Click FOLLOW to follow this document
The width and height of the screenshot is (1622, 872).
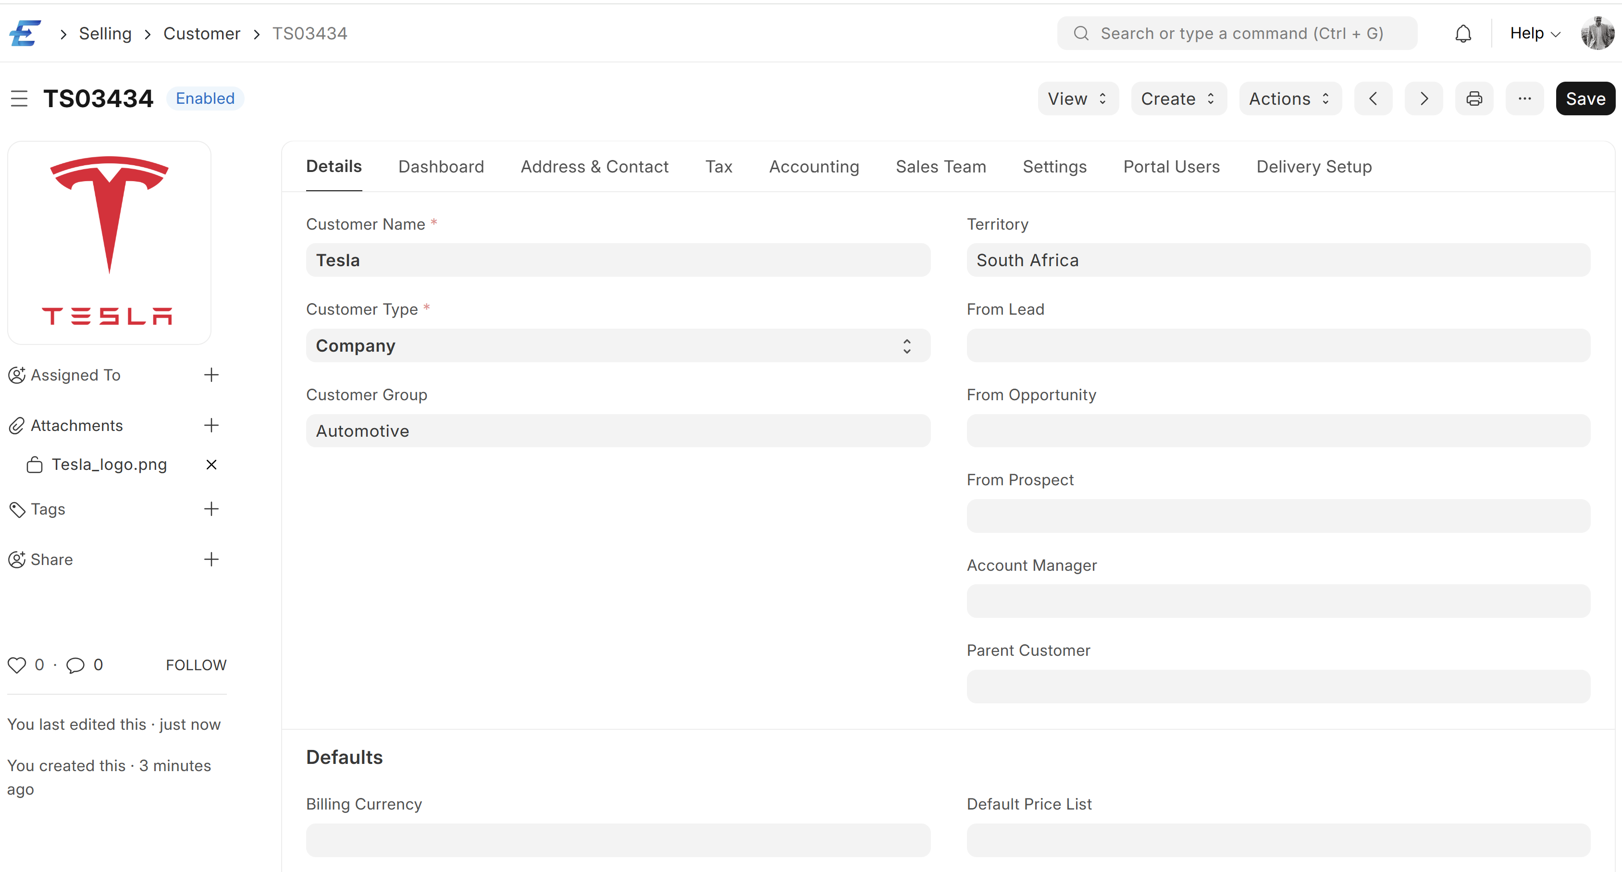pos(196,665)
